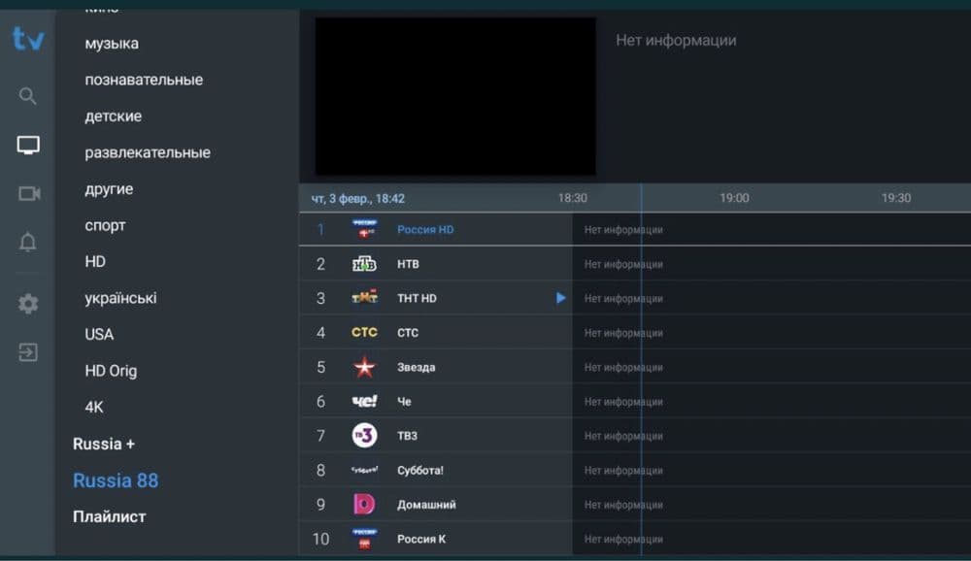This screenshot has width=971, height=561.
Task: Select the музыка category
Action: 112,44
